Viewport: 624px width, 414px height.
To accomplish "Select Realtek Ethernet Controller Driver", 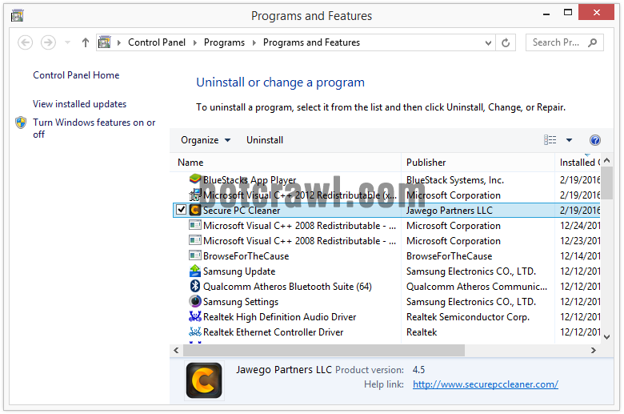I will [x=386, y=332].
